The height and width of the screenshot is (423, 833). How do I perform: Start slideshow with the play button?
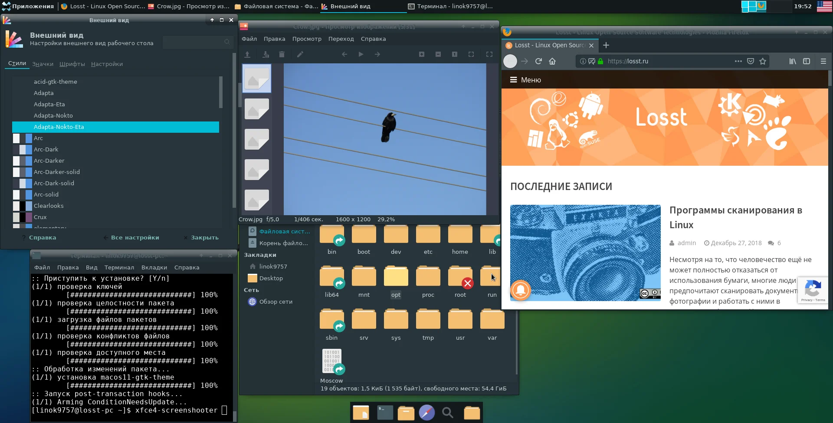361,54
